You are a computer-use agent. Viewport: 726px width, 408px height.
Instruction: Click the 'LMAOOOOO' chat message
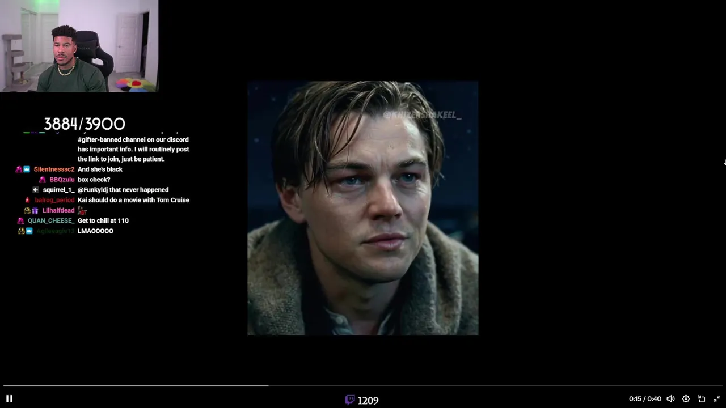click(x=95, y=231)
